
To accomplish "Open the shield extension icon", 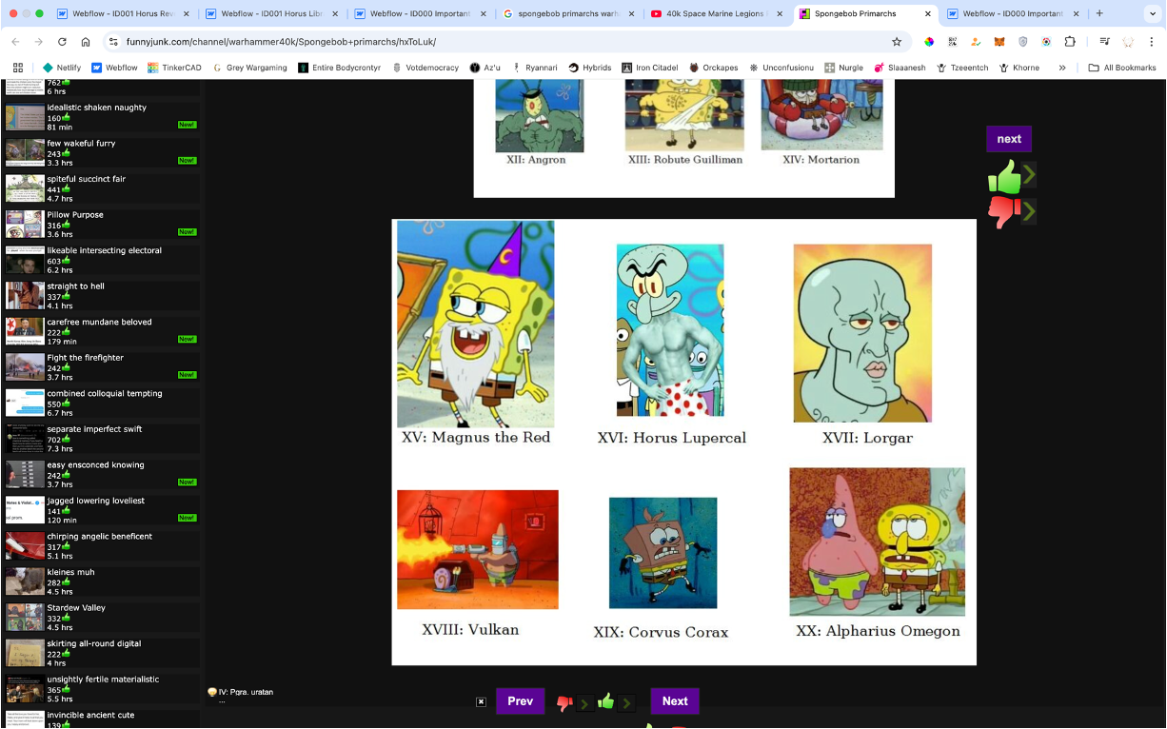I will pyautogui.click(x=1023, y=42).
